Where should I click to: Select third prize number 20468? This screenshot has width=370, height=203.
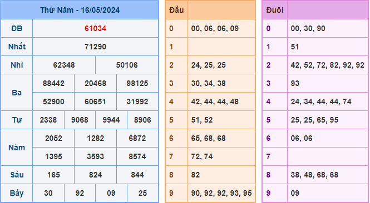(x=95, y=84)
